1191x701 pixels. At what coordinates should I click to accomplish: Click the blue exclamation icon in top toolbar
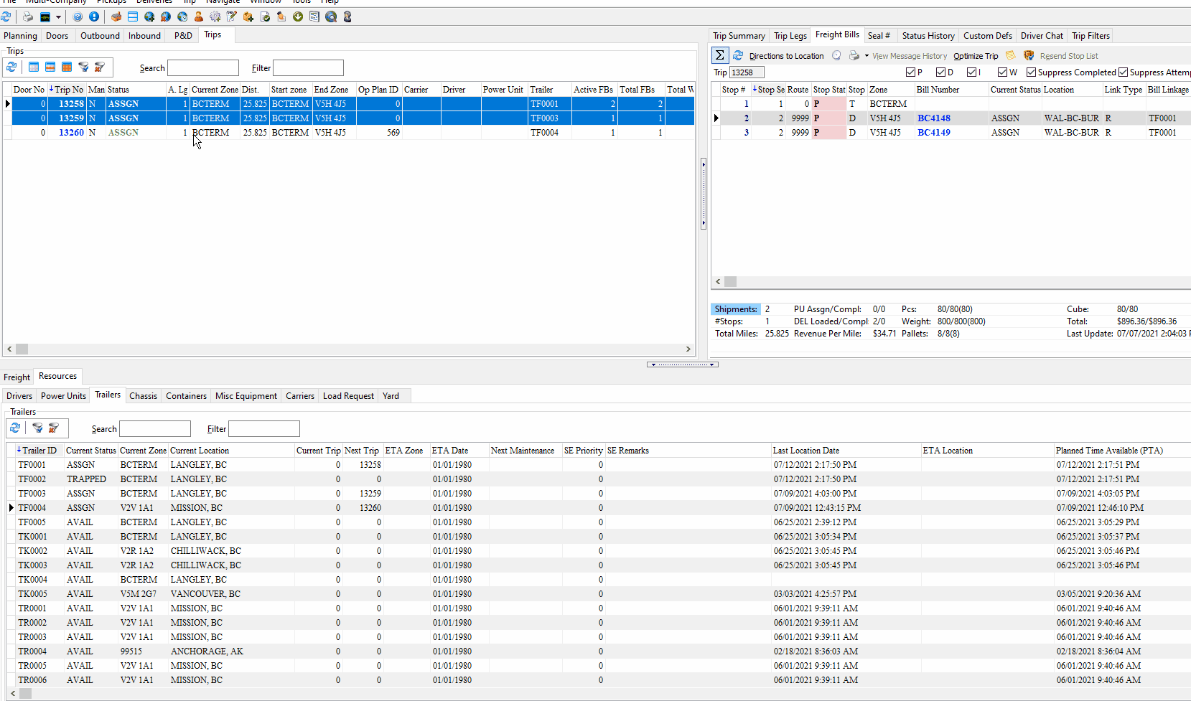pyautogui.click(x=93, y=17)
